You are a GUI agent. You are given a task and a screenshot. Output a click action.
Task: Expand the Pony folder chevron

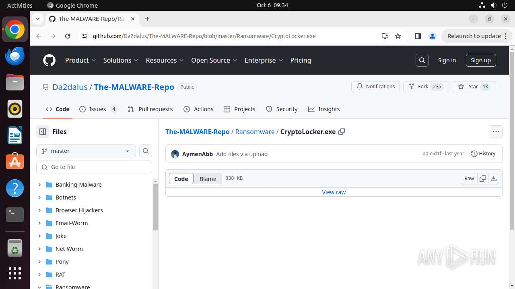pos(39,262)
